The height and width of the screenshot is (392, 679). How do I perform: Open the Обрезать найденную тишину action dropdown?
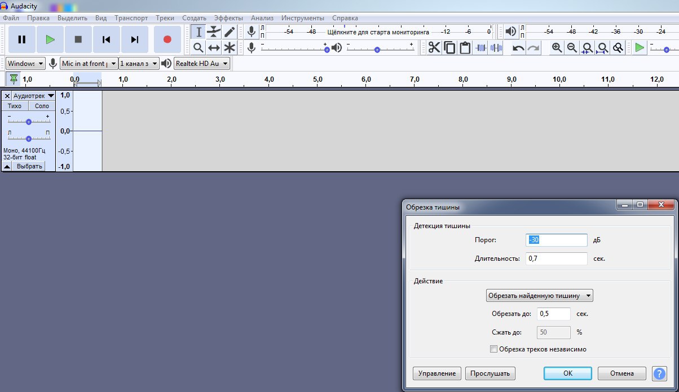point(540,295)
